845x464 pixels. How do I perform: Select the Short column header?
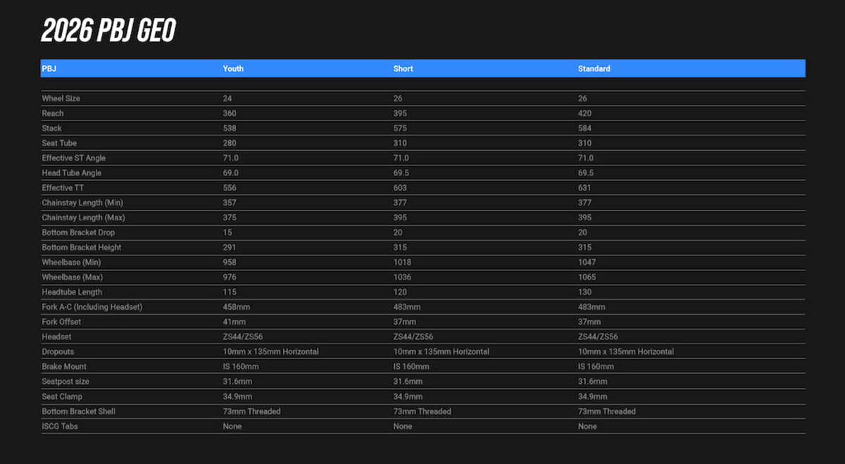403,69
